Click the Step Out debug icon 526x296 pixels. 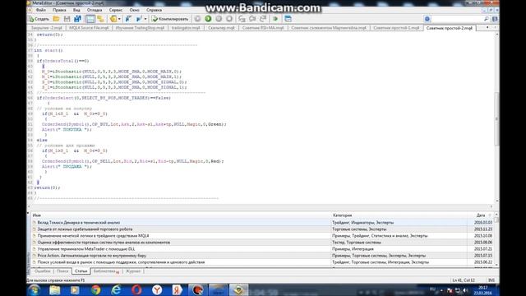[x=263, y=19]
